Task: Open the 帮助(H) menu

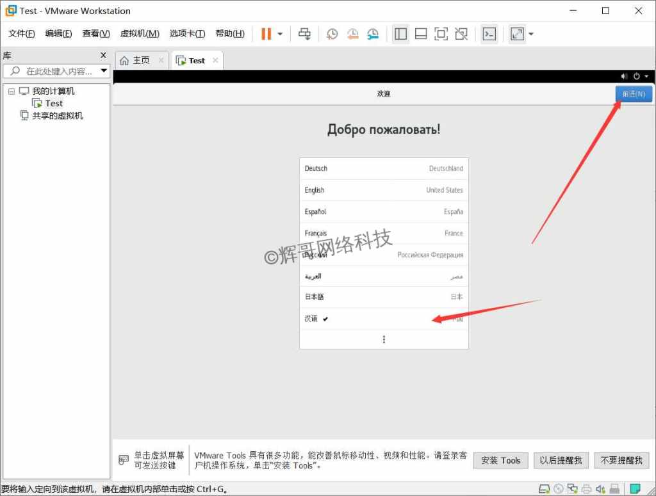Action: click(230, 33)
